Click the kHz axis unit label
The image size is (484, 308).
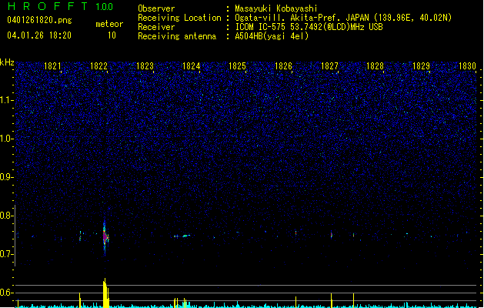click(7, 62)
